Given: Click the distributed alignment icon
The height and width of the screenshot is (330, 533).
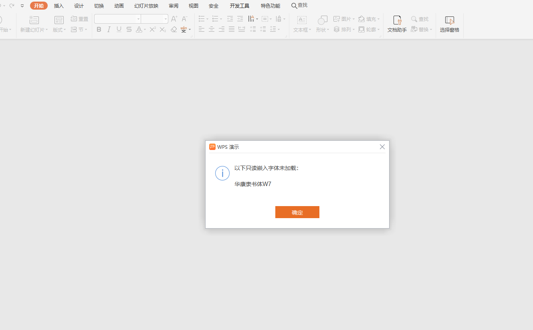Looking at the screenshot, I should (x=242, y=29).
